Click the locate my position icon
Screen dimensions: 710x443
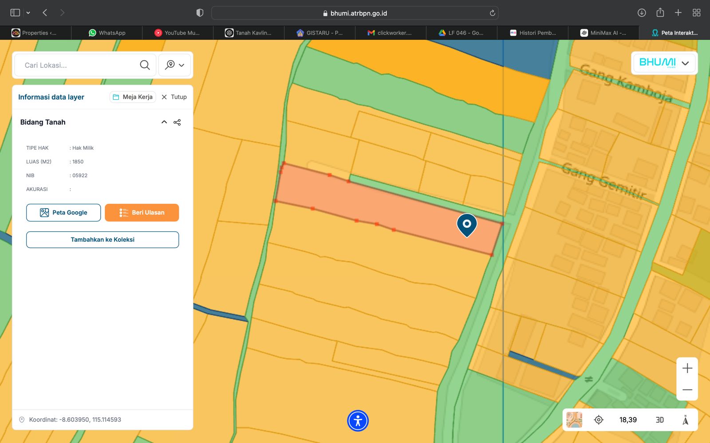click(599, 420)
